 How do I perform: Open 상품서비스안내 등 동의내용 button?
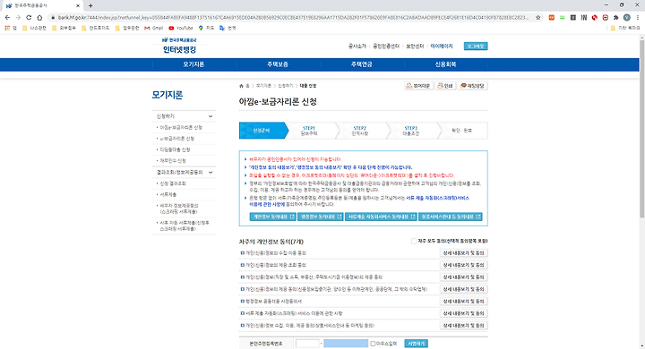pos(451,217)
